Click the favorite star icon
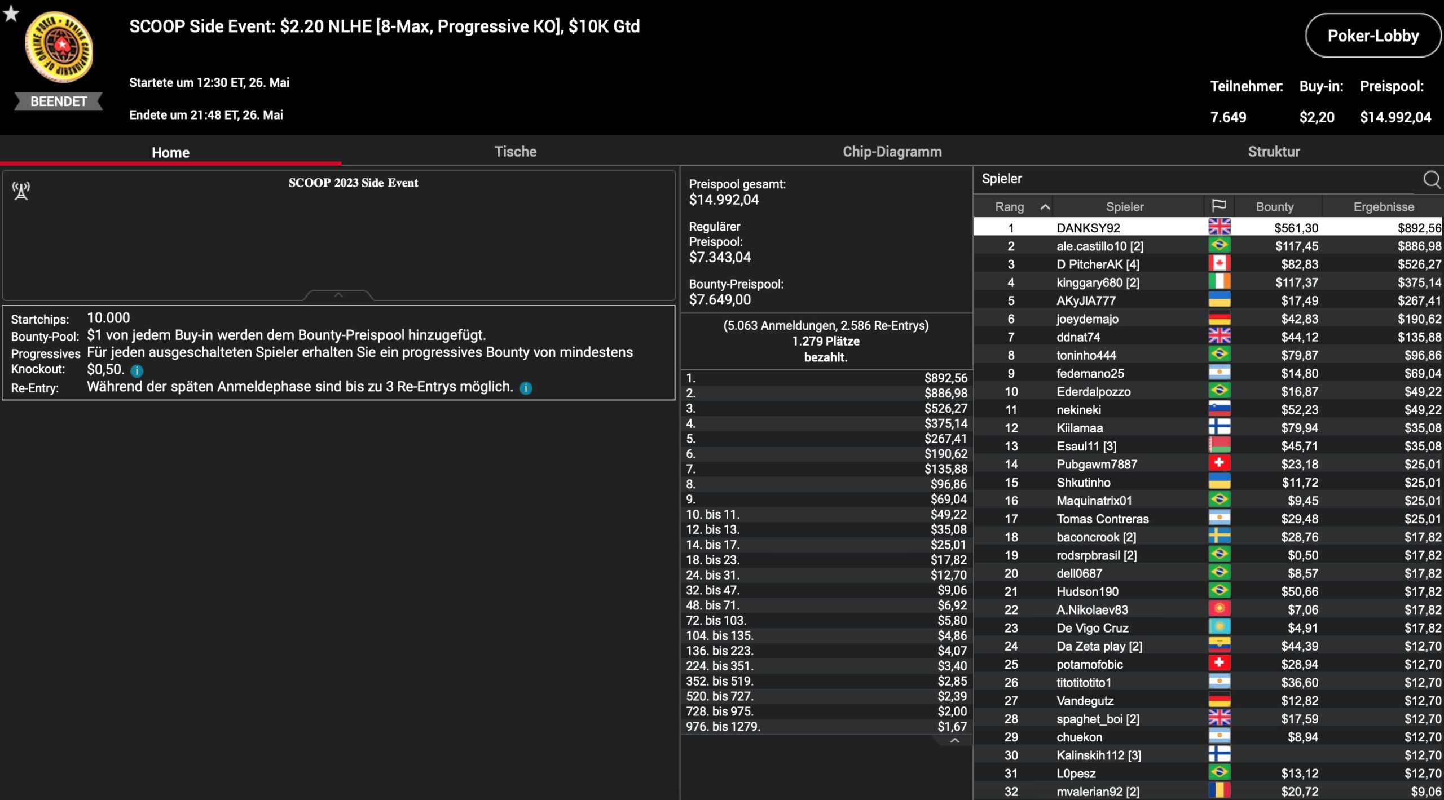The width and height of the screenshot is (1444, 800). (11, 13)
